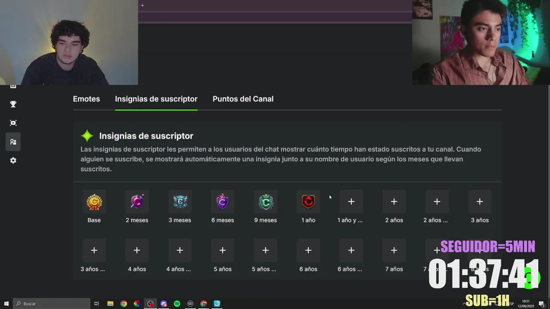This screenshot has height=309, width=550.
Task: Switch to Puntos del Canal tab
Action: (243, 99)
